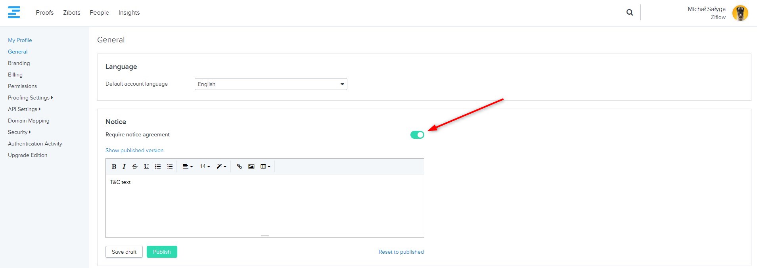Insert a hyperlink via the chain icon
Viewport: 757px width, 268px height.
point(239,167)
